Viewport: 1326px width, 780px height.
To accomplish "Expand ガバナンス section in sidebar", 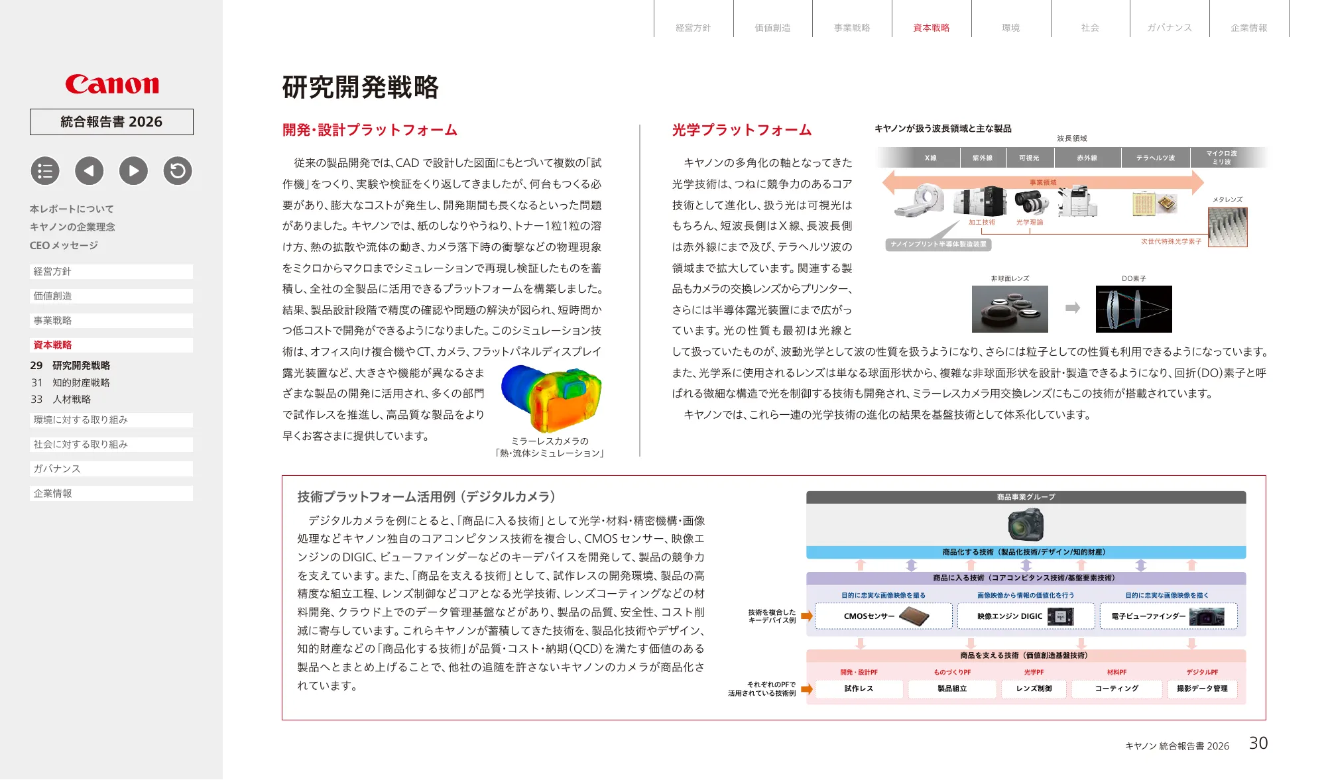I will click(111, 469).
